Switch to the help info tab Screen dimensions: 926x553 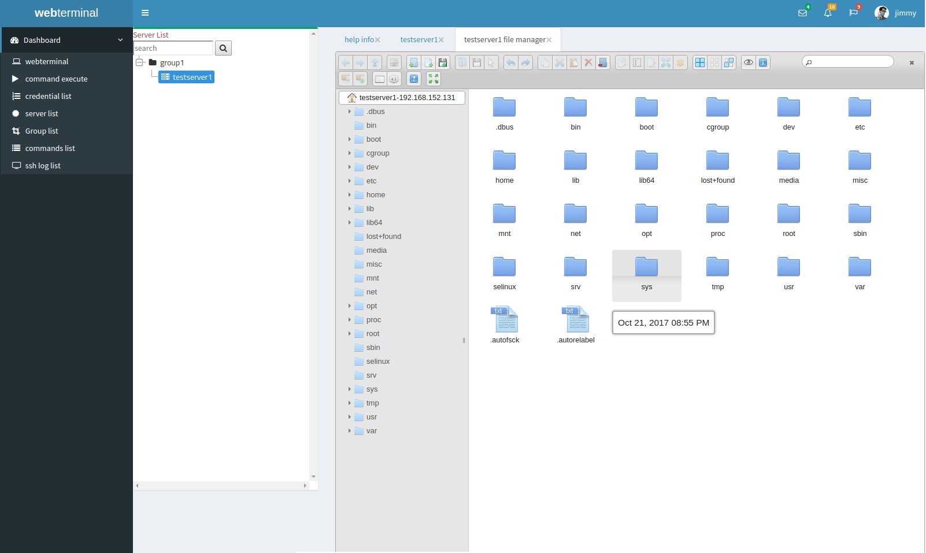pos(359,39)
